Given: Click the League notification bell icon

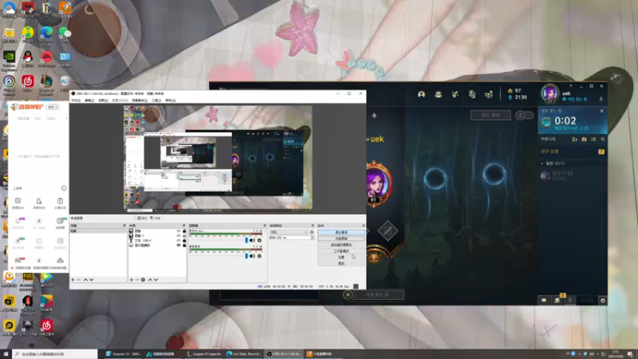Looking at the screenshot, I should (601, 99).
